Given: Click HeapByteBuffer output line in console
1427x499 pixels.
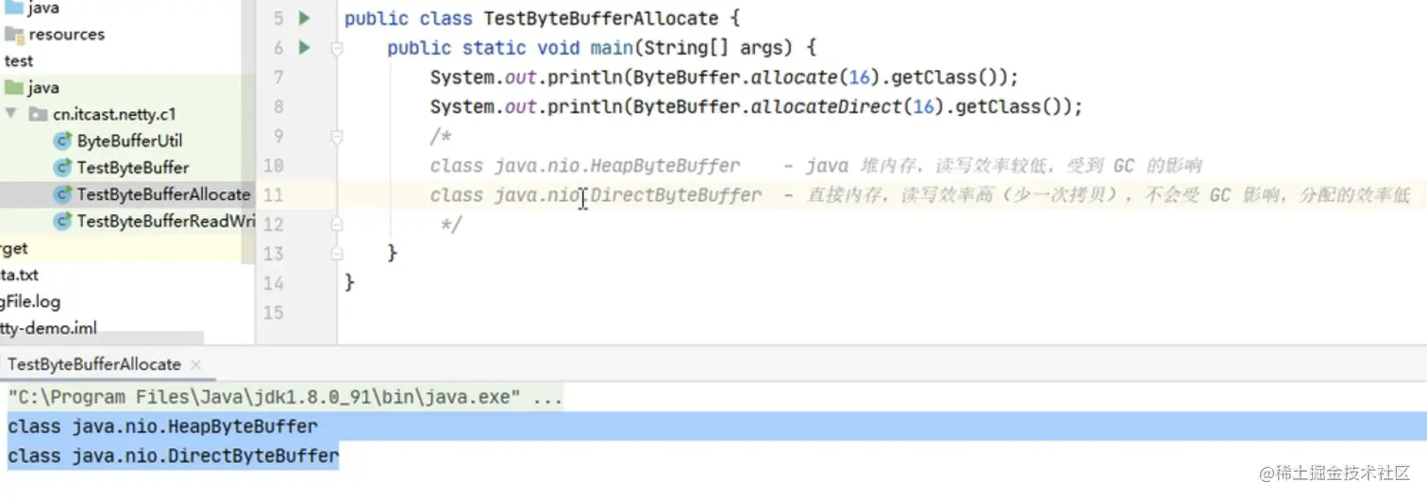Looking at the screenshot, I should click(162, 426).
